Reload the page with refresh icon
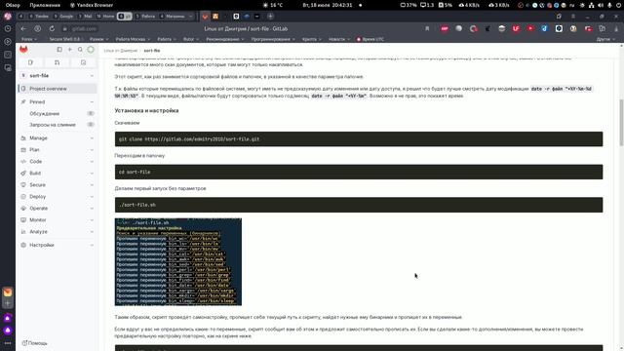Image resolution: width=624 pixels, height=351 pixels. click(x=52, y=28)
